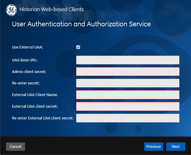
Task: Click 'Re-enter External UAA client secret:' label
Action: pyautogui.click(x=43, y=118)
